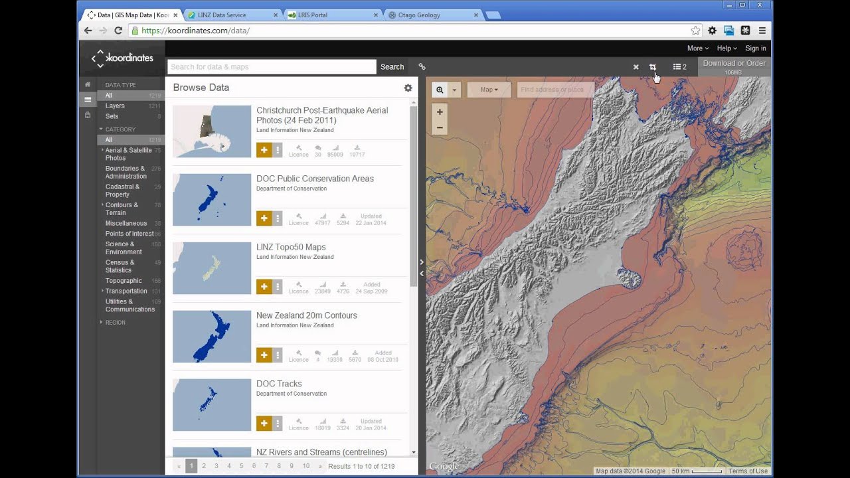Activate the crop tool icon

click(x=653, y=67)
